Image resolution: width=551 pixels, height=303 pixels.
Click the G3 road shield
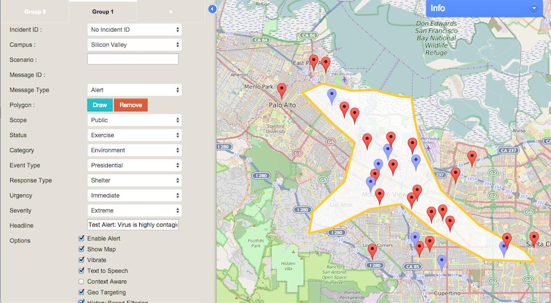pos(297,153)
